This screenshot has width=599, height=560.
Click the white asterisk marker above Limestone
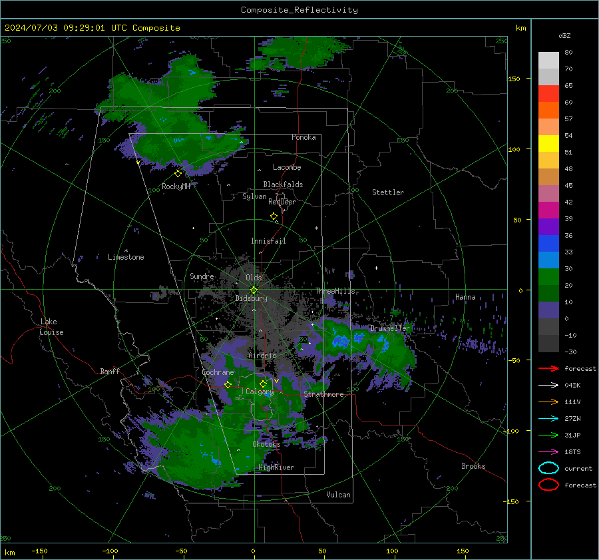point(126,251)
